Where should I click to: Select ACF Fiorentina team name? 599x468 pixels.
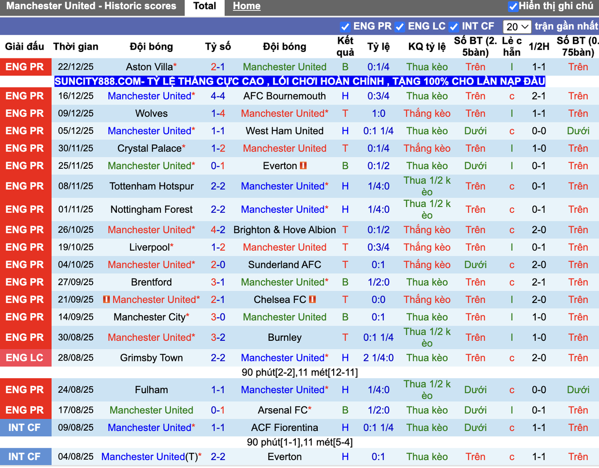(285, 428)
